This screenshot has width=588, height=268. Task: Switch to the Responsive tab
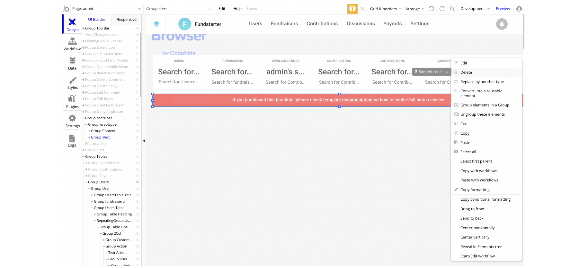click(126, 20)
